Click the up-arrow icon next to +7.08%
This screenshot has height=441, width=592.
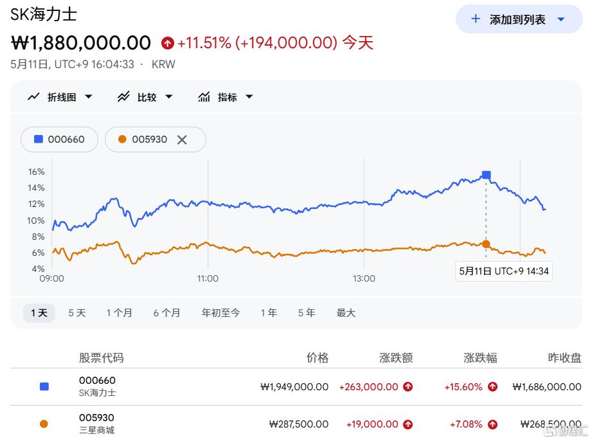pyautogui.click(x=492, y=424)
